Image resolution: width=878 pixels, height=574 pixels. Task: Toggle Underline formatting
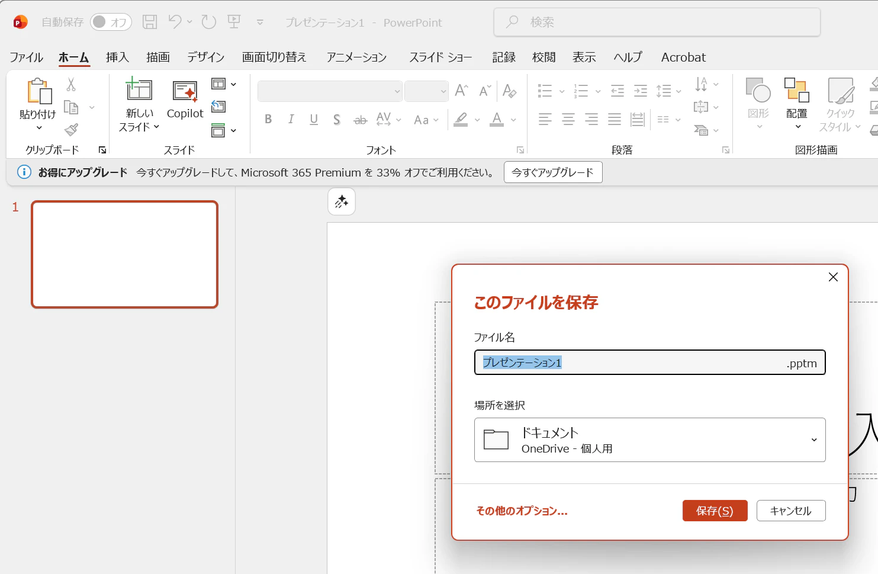[x=314, y=120]
